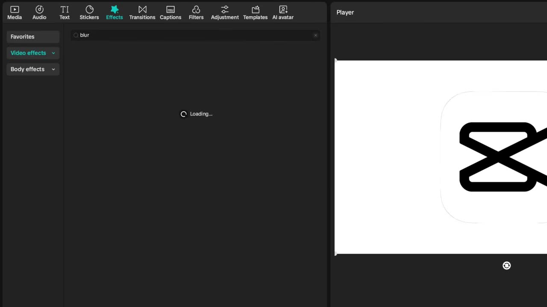Open the Filters tab
Viewport: 547px width, 307px height.
click(196, 13)
